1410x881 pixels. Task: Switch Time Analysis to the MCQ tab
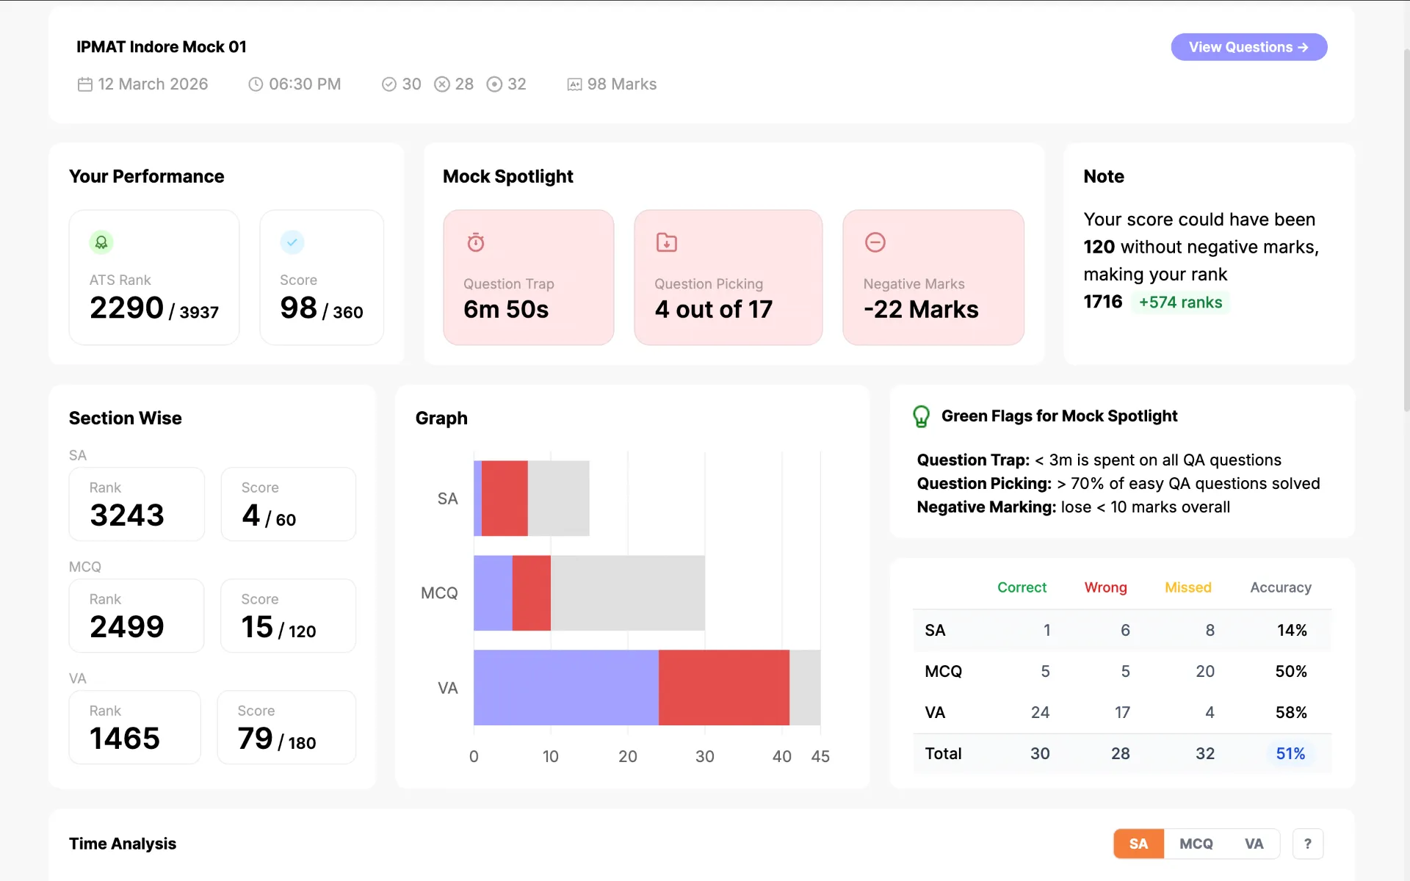coord(1196,844)
